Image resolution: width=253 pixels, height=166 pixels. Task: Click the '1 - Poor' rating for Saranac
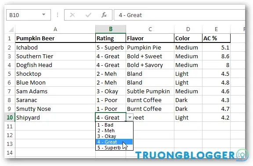pyautogui.click(x=111, y=100)
